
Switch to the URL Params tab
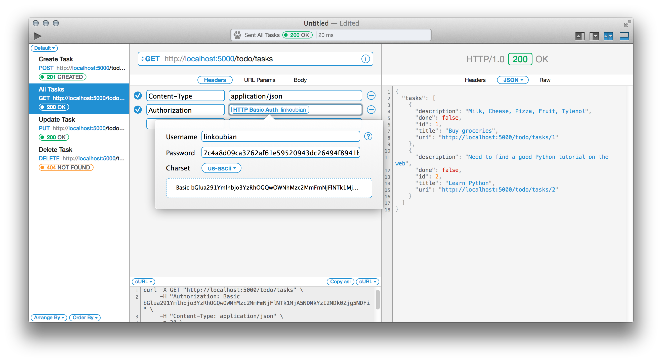260,80
